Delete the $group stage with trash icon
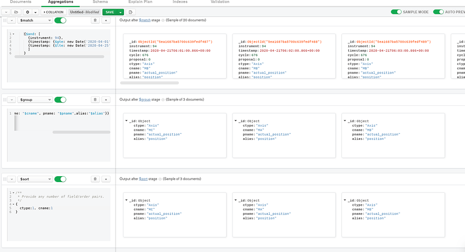465x252 pixels. pyautogui.click(x=95, y=99)
